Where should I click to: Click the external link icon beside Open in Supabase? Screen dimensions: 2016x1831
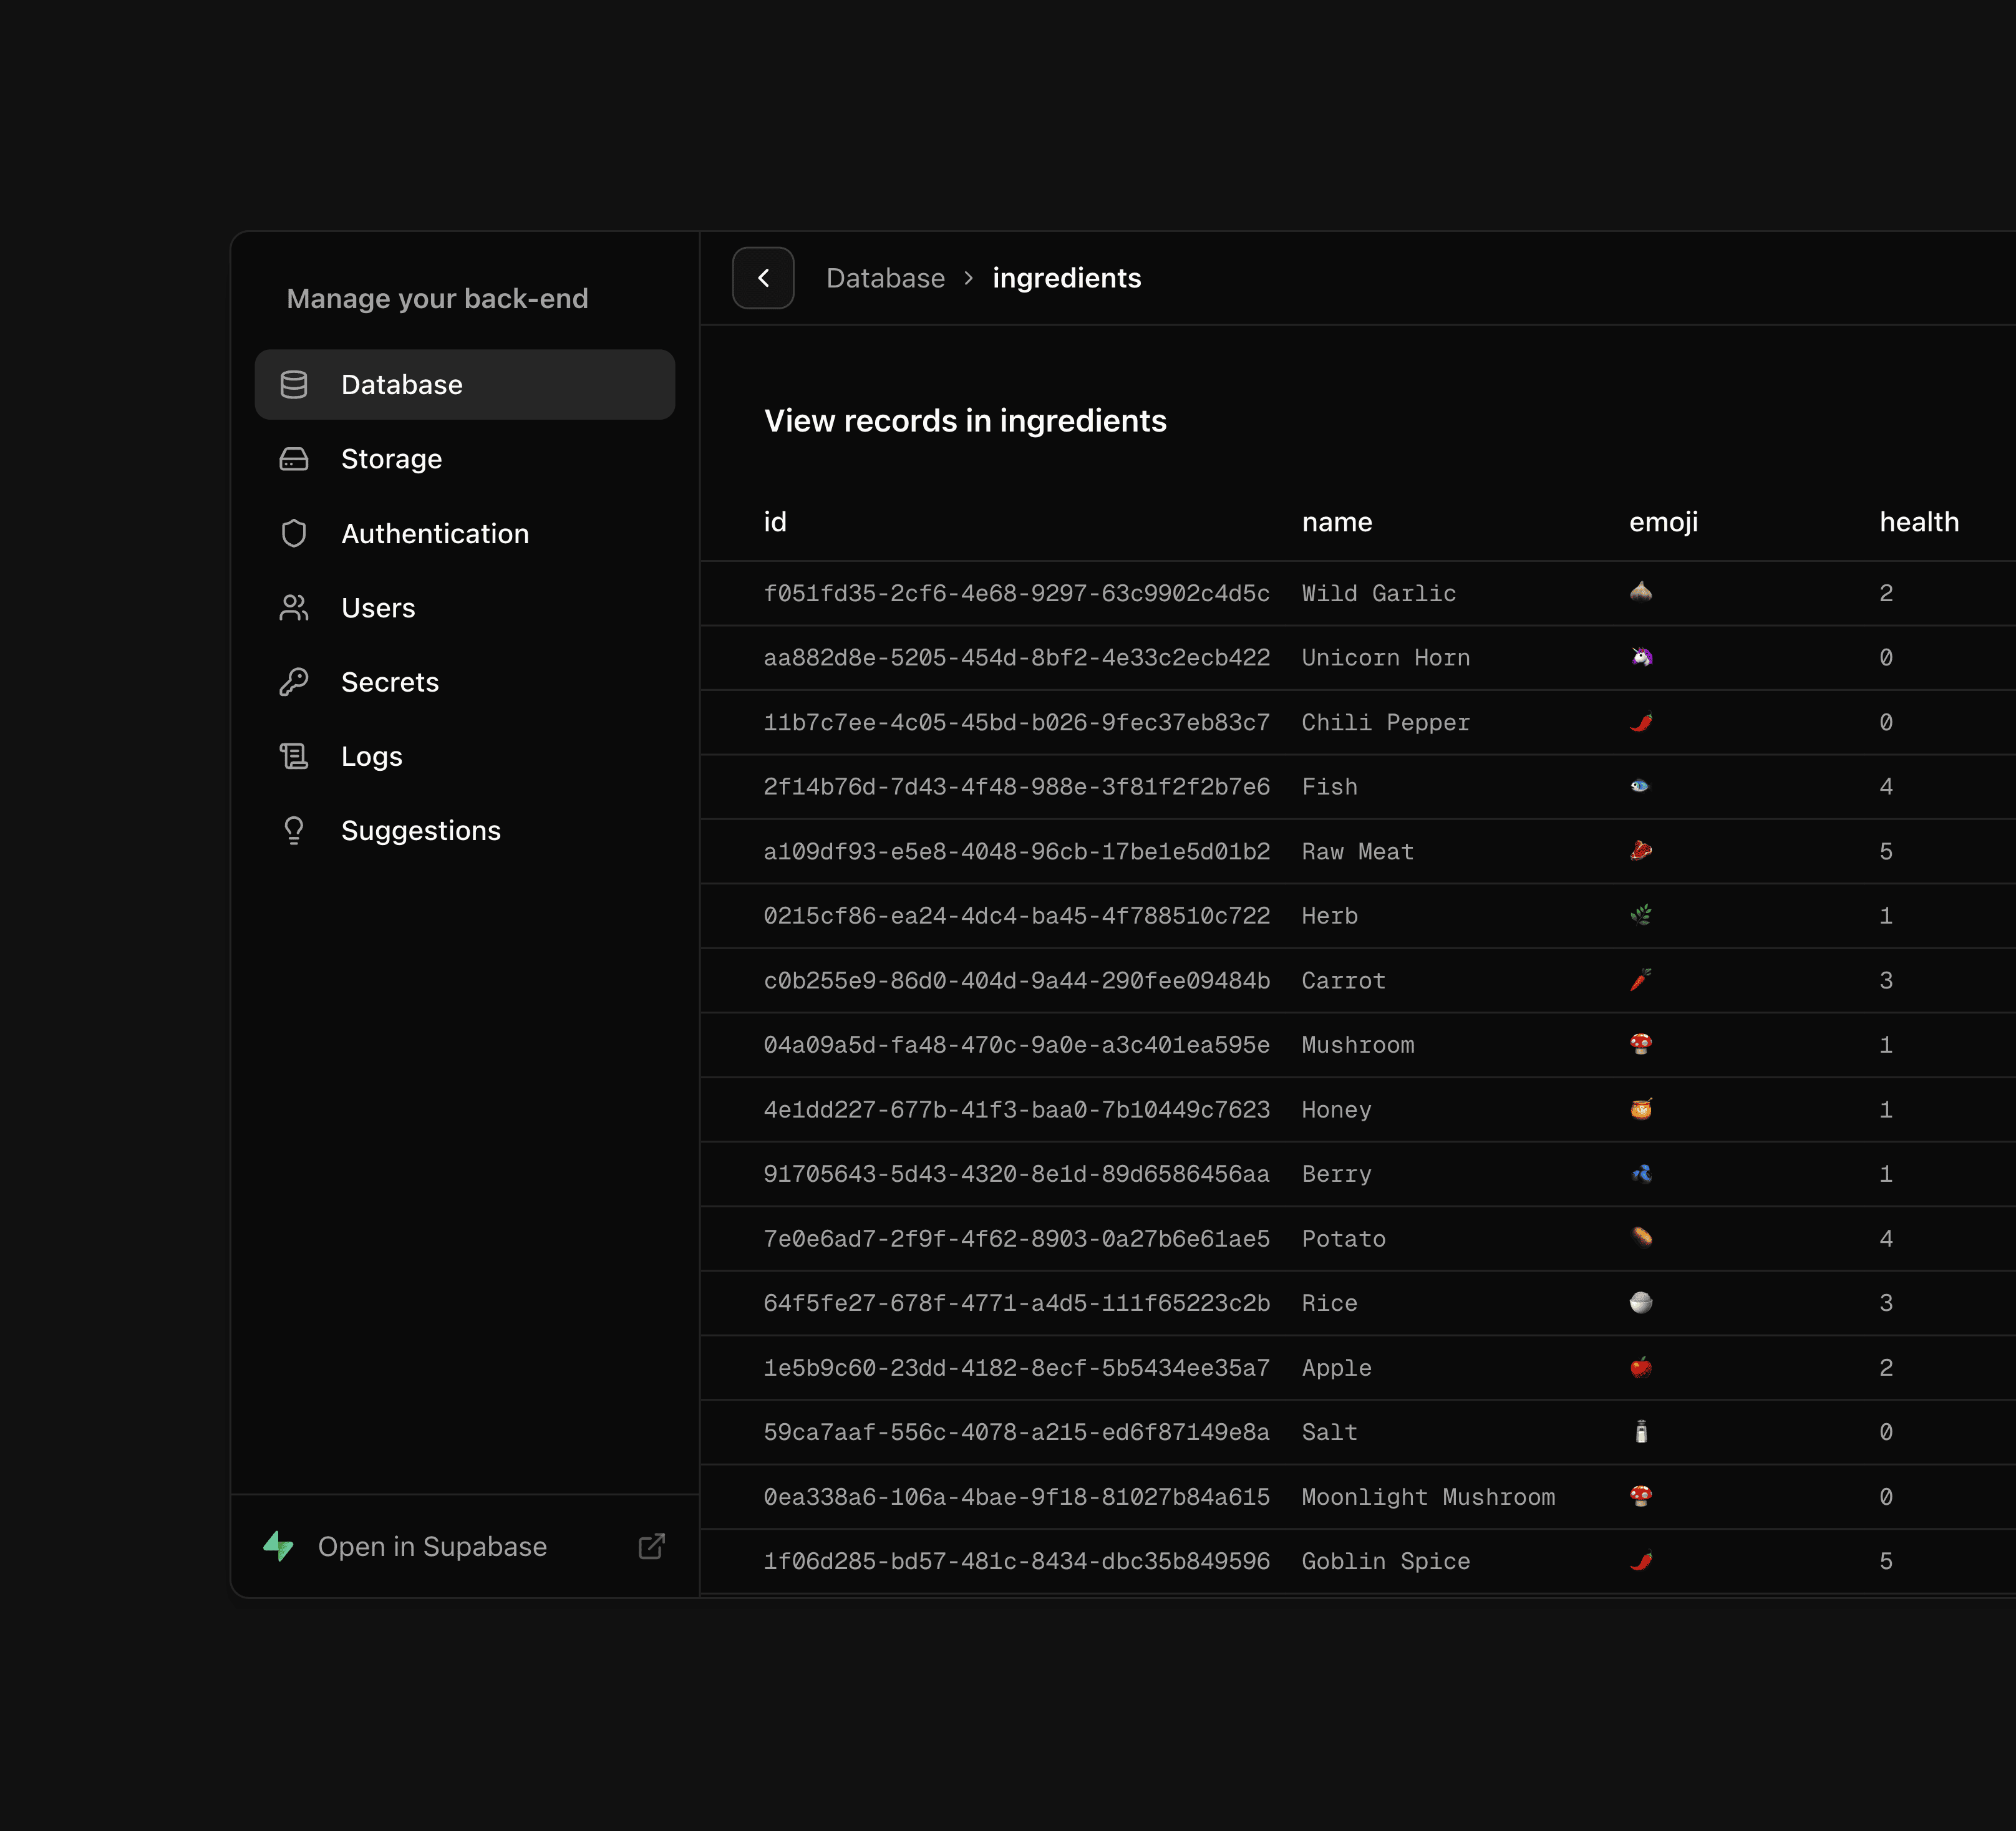[x=652, y=1546]
